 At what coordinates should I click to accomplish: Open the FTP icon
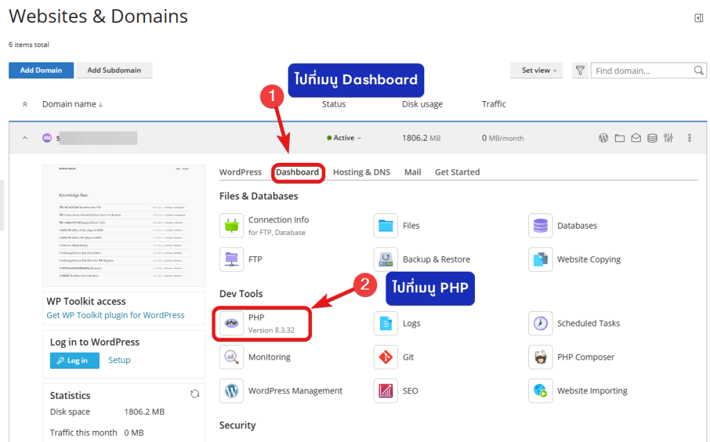232,259
